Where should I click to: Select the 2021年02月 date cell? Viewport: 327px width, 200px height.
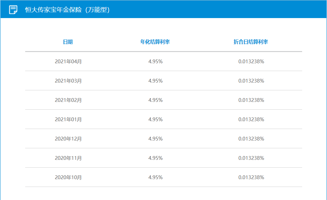click(x=68, y=100)
